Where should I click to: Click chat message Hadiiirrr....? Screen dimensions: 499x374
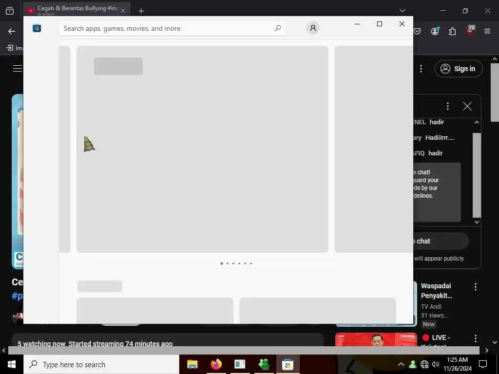click(x=440, y=138)
